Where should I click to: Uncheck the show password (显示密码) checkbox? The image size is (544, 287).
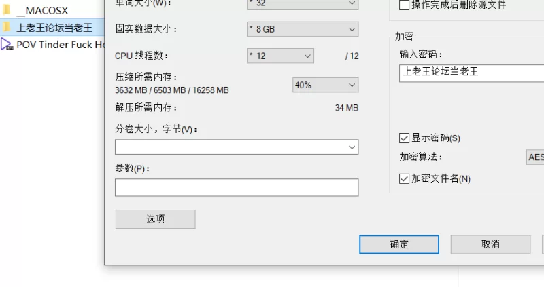(x=404, y=138)
